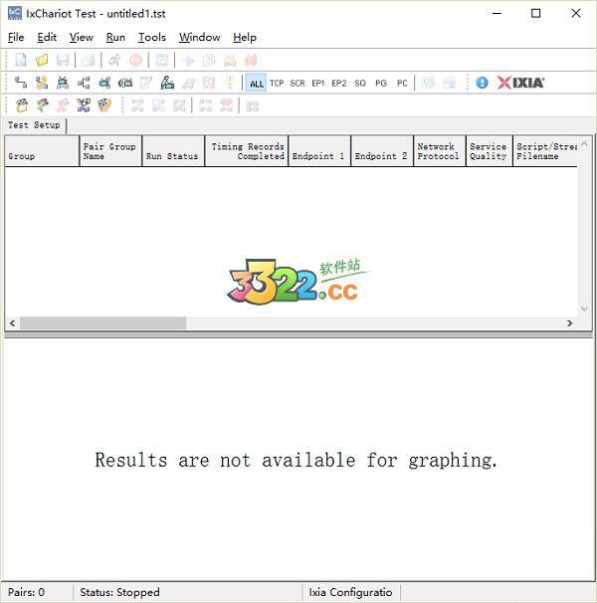Click the horizontal scrollbar left arrow

[x=12, y=323]
